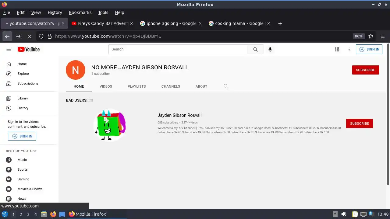Click the clock showing 13:48
This screenshot has height=219, width=390.
(x=383, y=214)
